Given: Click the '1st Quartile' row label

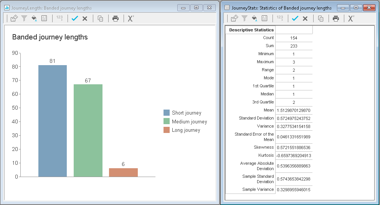Looking at the screenshot, I should coord(263,86).
